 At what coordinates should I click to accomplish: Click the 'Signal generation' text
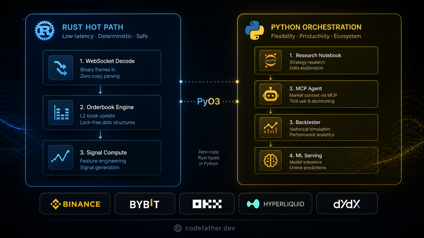[x=100, y=167]
